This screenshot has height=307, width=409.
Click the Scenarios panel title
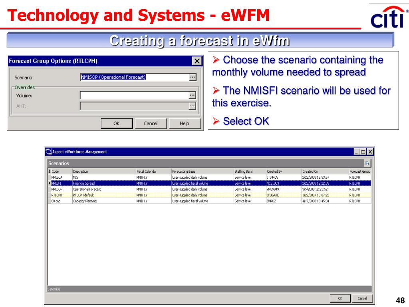[59, 163]
